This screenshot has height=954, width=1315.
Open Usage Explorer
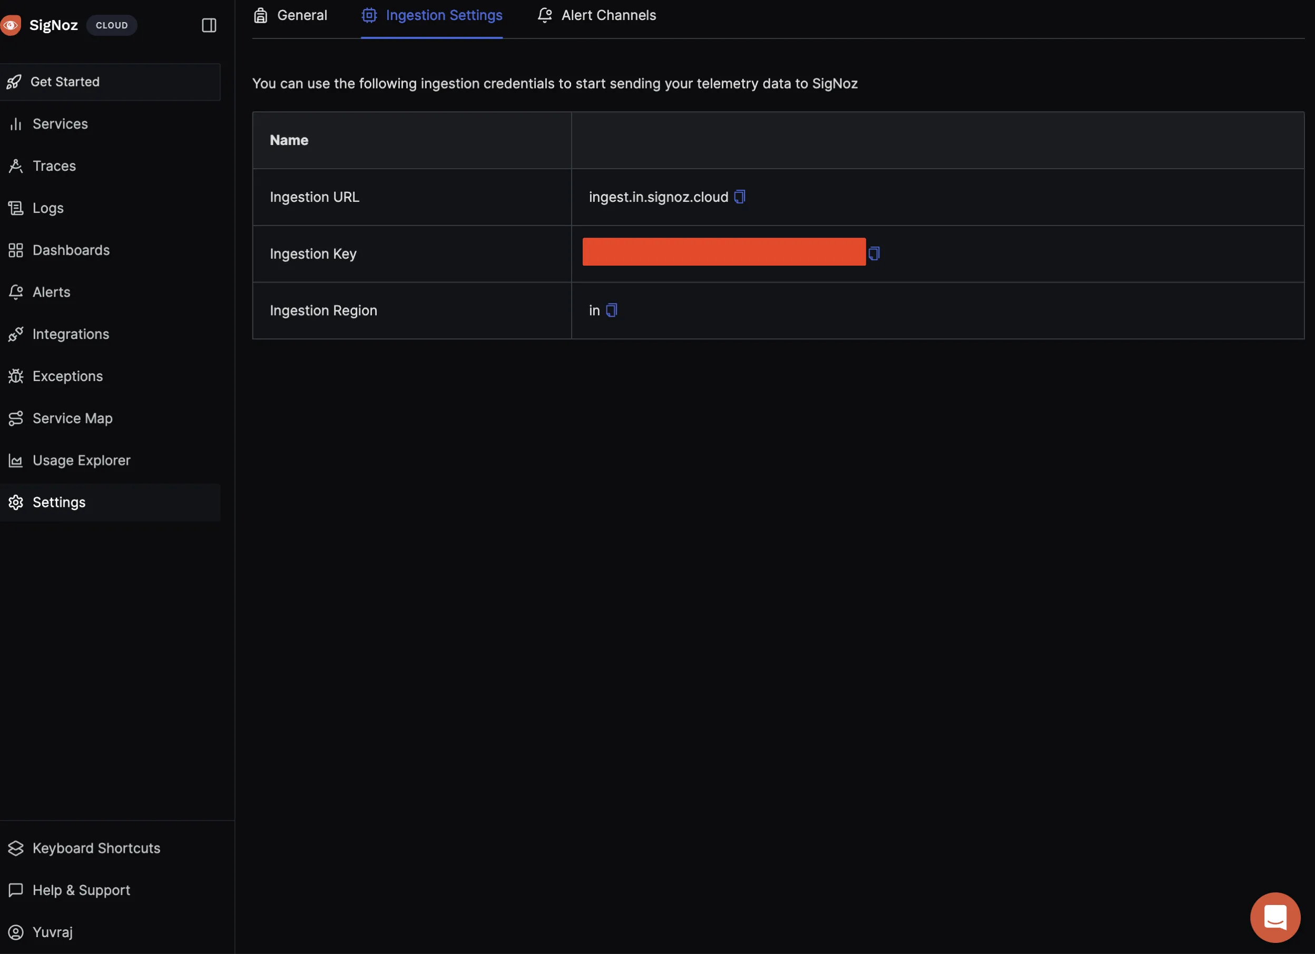coord(81,461)
